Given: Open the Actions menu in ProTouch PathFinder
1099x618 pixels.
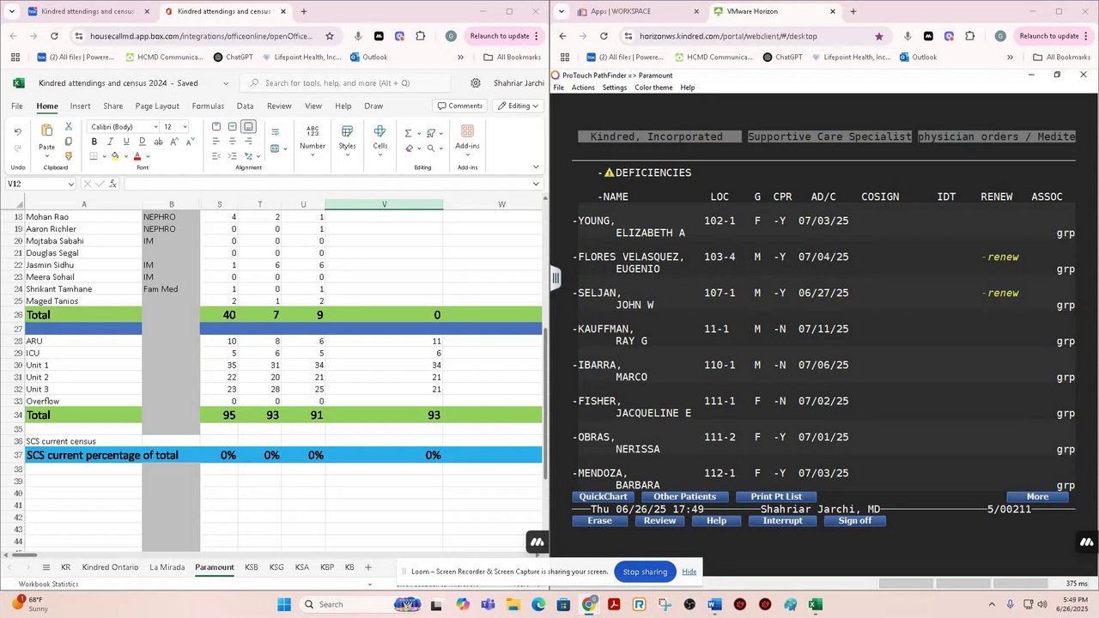Looking at the screenshot, I should tap(583, 88).
